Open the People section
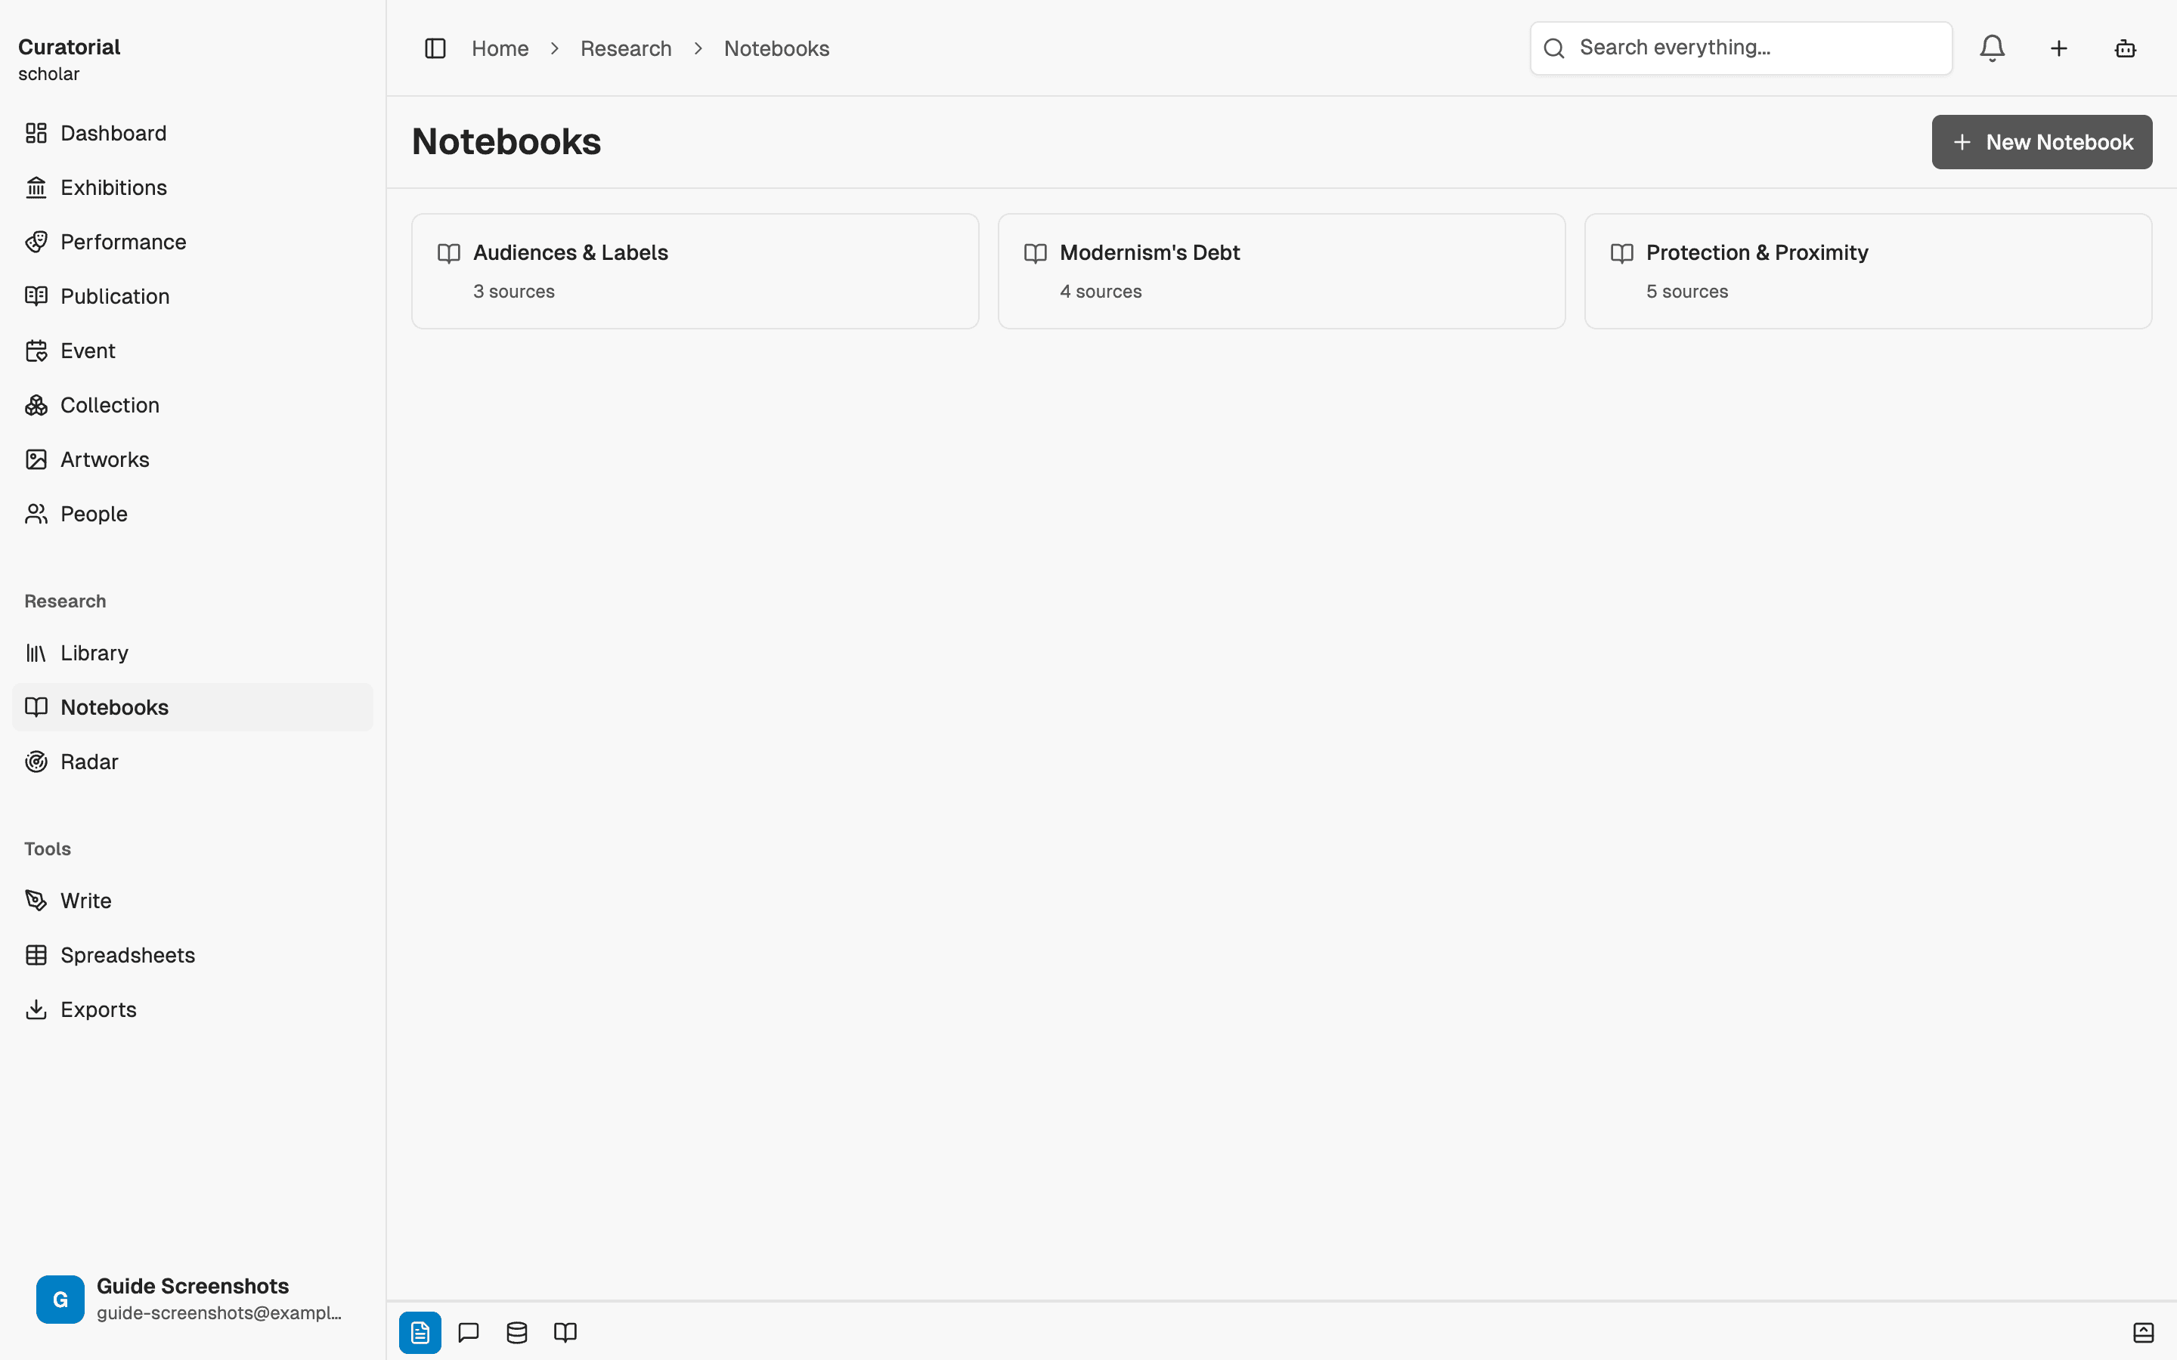Image resolution: width=2177 pixels, height=1360 pixels. 193,514
